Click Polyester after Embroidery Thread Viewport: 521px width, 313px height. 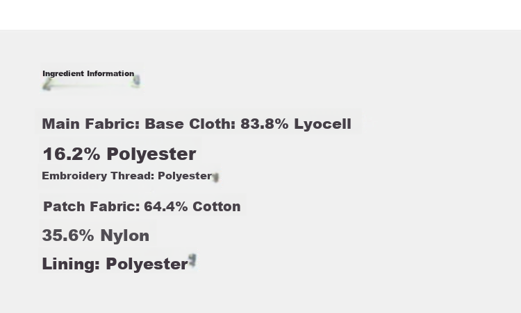pos(185,176)
